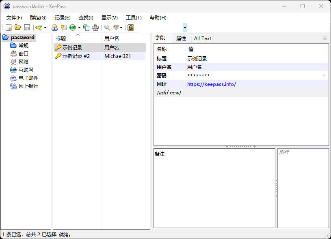Viewport: 331px width, 239px height.
Task: Click the New database toolbar icon
Action: pyautogui.click(x=9, y=28)
